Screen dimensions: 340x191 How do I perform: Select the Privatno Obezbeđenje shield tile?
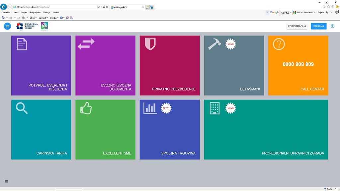point(170,65)
